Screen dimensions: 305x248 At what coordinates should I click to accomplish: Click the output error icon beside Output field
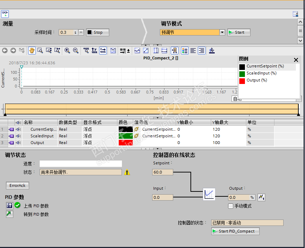coord(261,197)
